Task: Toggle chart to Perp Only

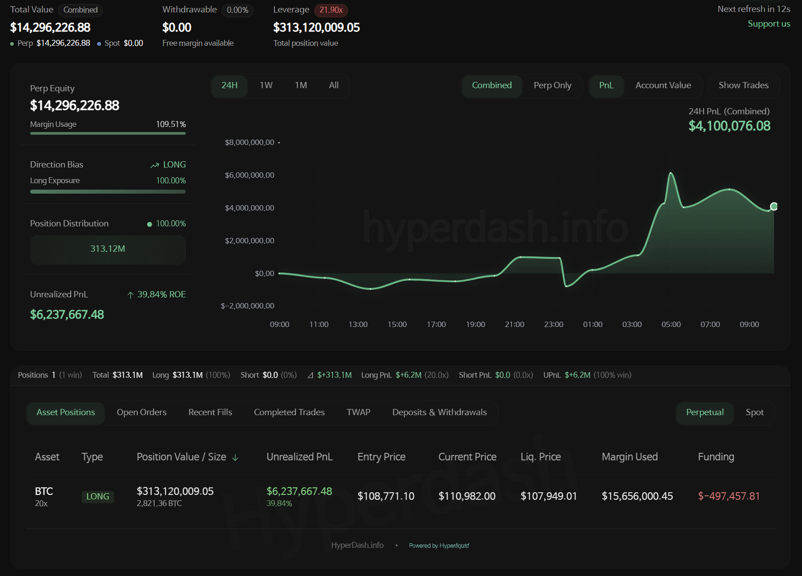Action: [x=552, y=86]
